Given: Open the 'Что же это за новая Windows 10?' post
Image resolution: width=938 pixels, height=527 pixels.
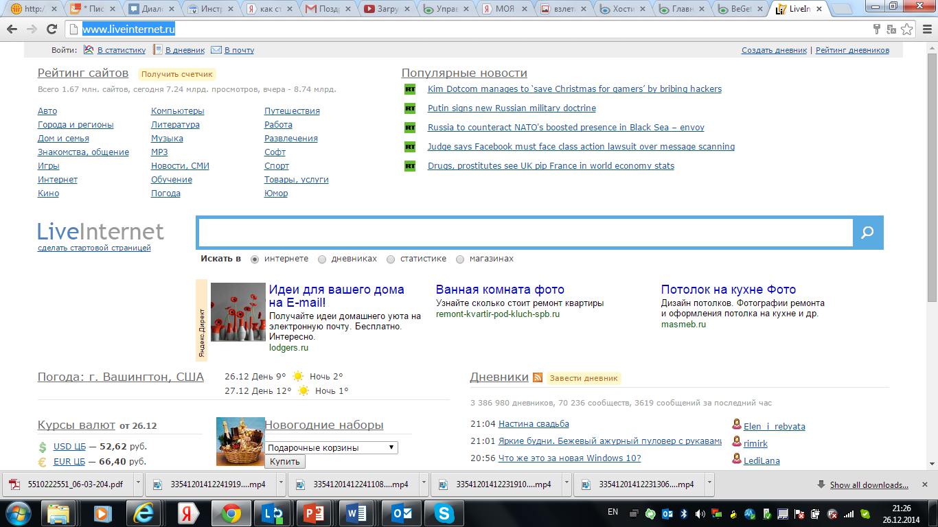Looking at the screenshot, I should 569,458.
